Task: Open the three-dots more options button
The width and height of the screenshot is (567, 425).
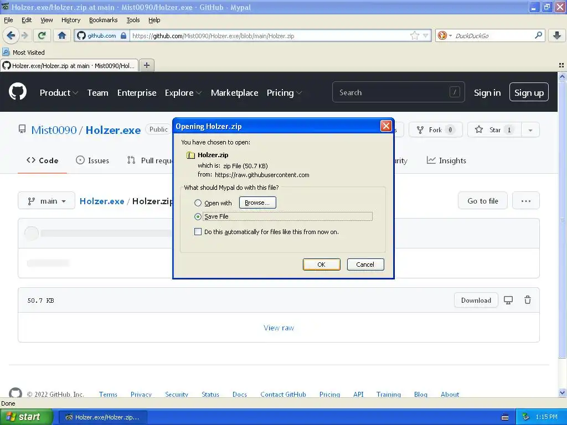Action: tap(526, 201)
